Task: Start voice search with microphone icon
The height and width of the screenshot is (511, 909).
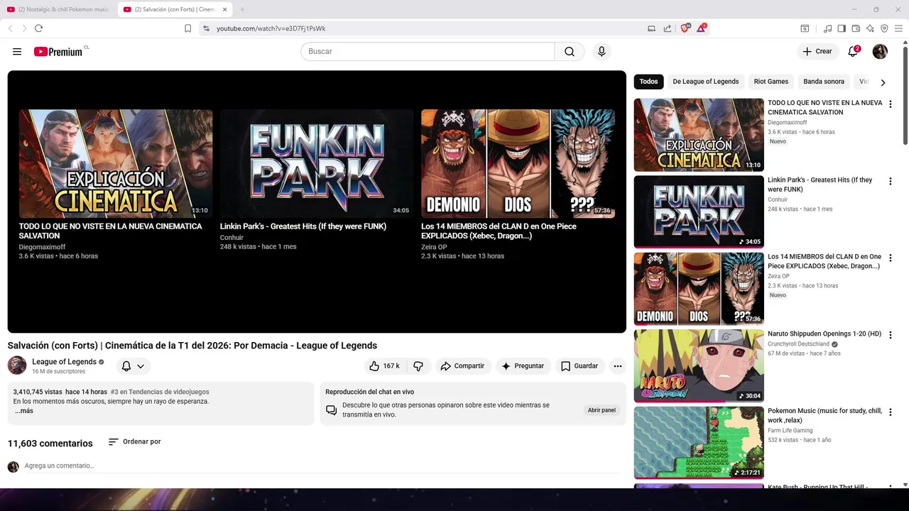Action: point(602,52)
